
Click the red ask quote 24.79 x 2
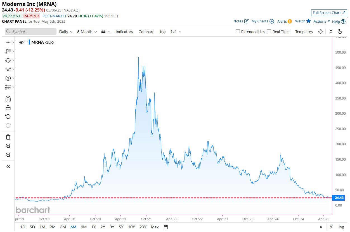point(31,16)
